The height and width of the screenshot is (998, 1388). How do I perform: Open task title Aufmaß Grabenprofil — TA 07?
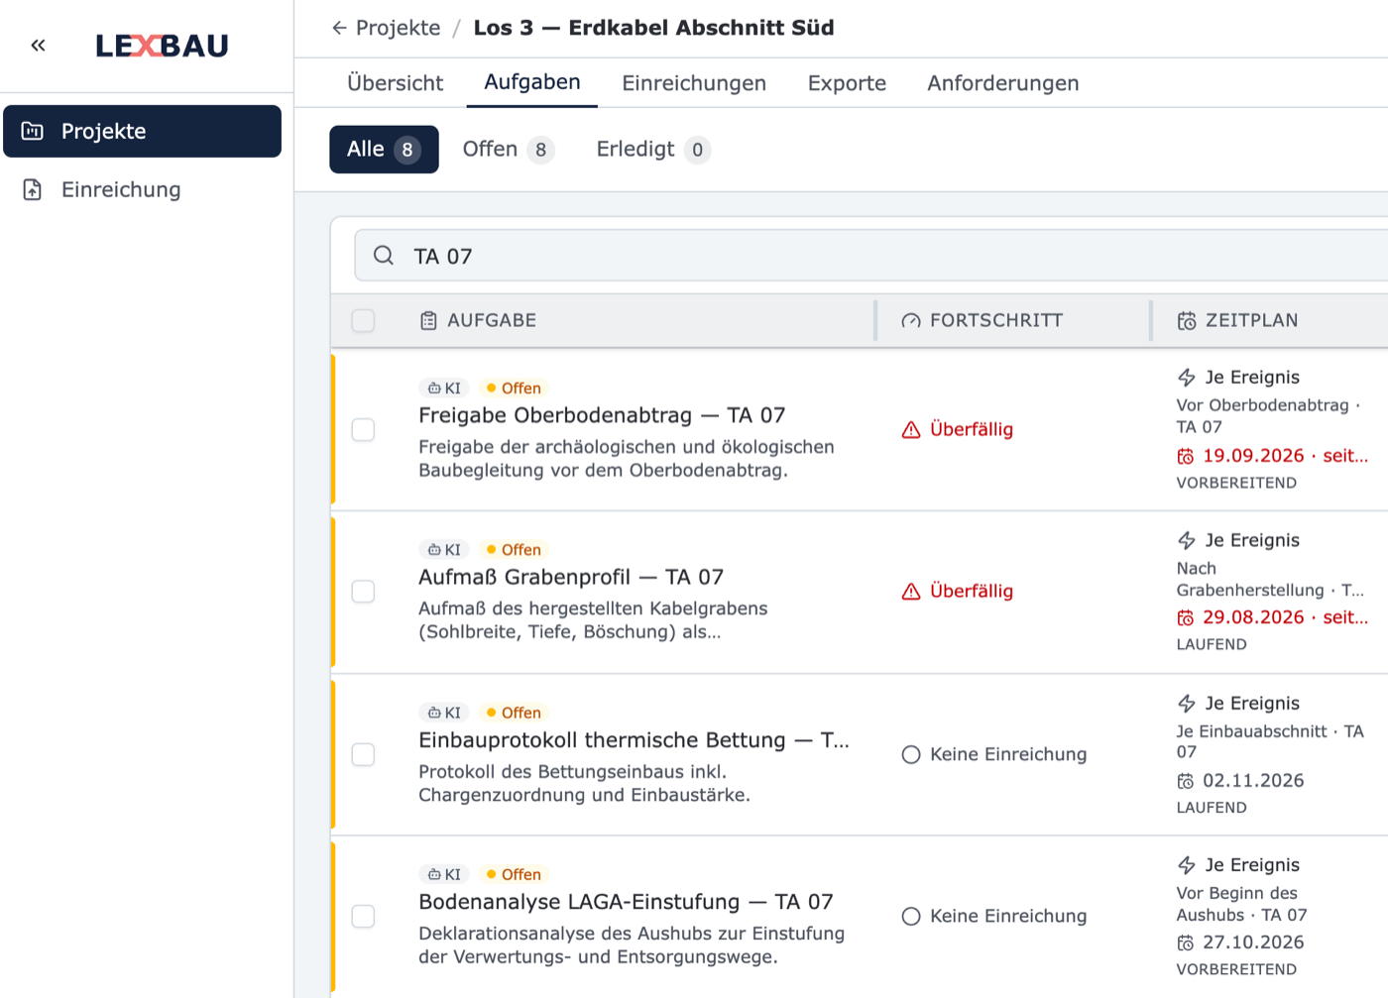(571, 577)
